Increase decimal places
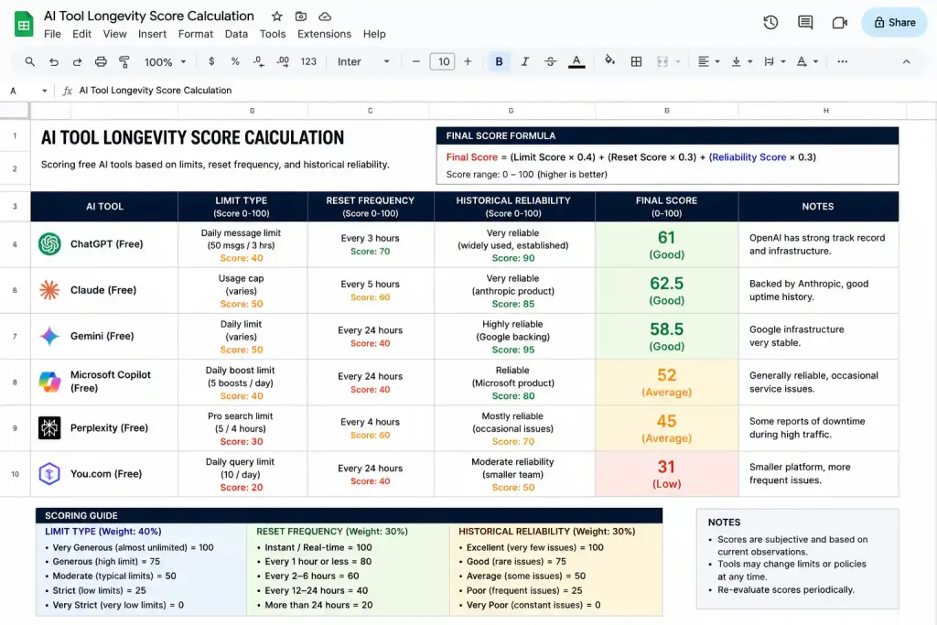This screenshot has height=625, width=937. [x=284, y=61]
